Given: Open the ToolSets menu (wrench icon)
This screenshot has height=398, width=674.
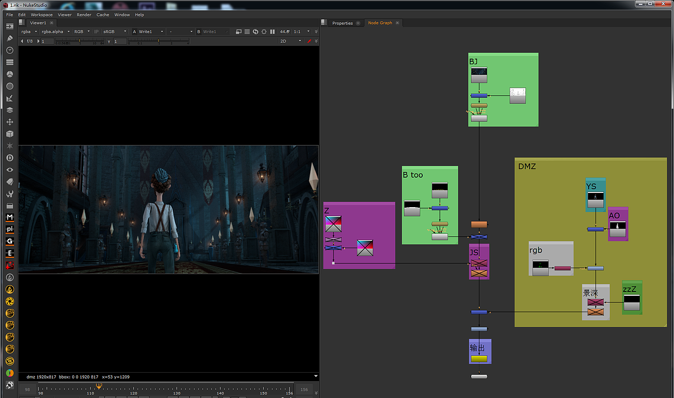Looking at the screenshot, I should coord(9,193).
